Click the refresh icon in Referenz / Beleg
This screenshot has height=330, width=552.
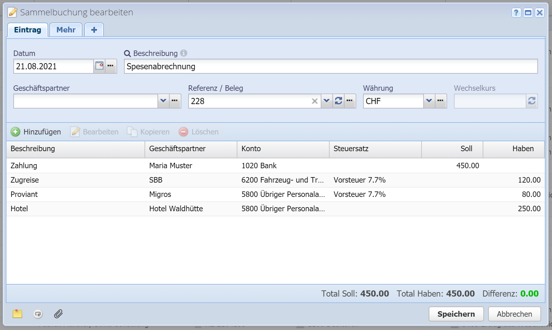click(x=338, y=101)
